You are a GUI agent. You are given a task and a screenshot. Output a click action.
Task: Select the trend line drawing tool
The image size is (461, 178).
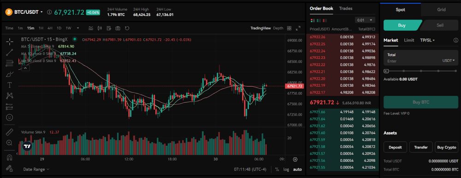(x=9, y=53)
